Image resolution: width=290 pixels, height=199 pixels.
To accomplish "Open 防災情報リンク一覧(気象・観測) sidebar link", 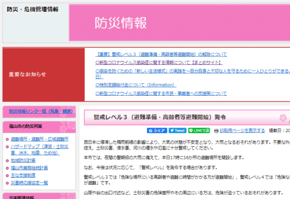I will tap(42, 112).
